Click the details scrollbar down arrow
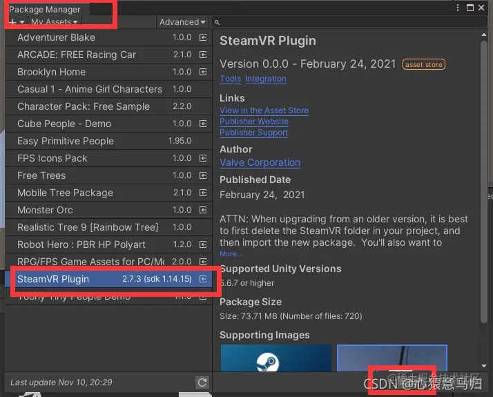Viewport: 493px width, 397px height. pos(484,365)
